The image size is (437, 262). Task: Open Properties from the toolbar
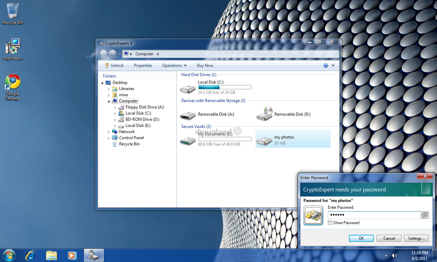point(143,65)
